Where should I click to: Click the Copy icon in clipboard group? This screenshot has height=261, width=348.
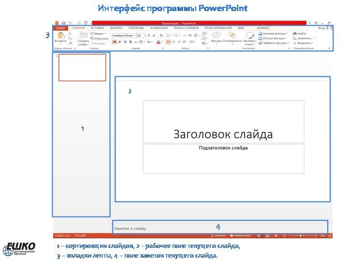pos(70,38)
